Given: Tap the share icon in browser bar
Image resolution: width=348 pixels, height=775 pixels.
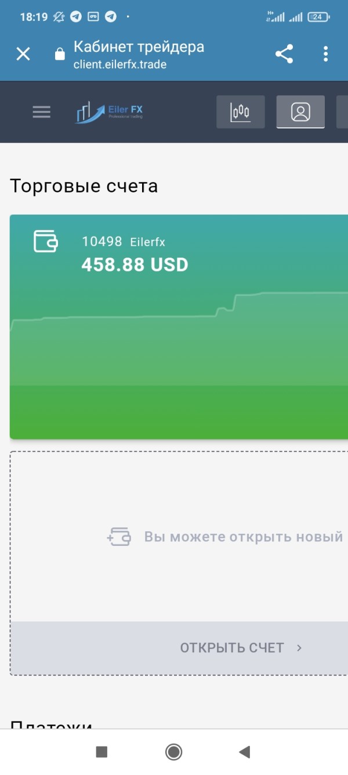Looking at the screenshot, I should tap(284, 54).
